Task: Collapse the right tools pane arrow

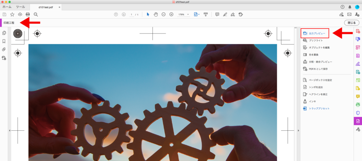Action: point(298,131)
